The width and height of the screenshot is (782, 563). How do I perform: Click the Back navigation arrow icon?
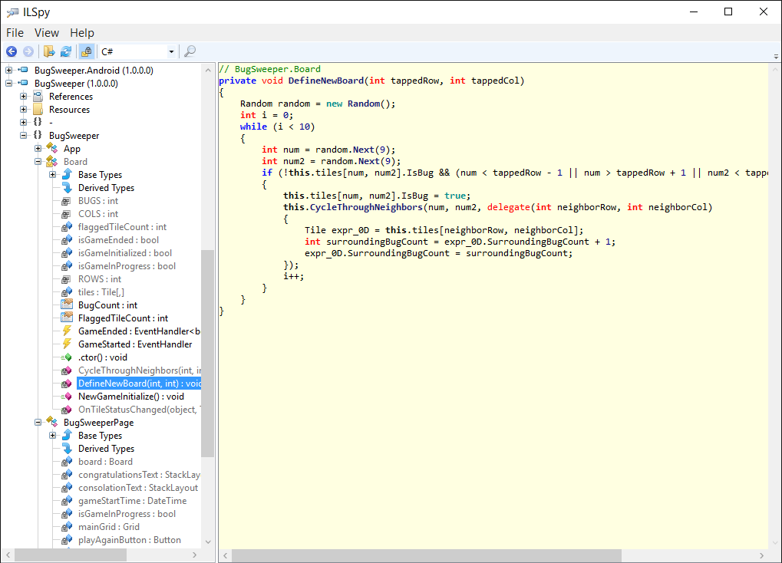(x=12, y=51)
